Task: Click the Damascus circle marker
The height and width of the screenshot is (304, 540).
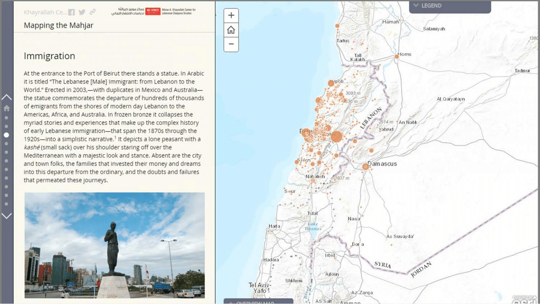Action: 365,166
